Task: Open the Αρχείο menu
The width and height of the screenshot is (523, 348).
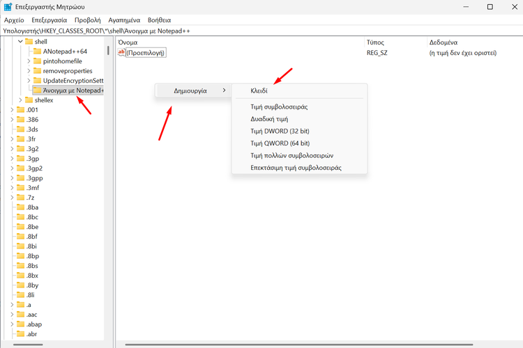Action: (14, 20)
